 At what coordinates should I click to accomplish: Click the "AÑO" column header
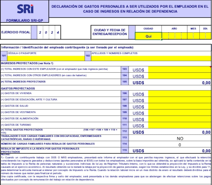(174, 29)
